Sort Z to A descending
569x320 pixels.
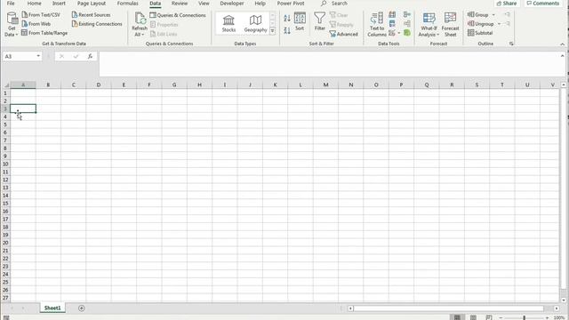tap(287, 30)
